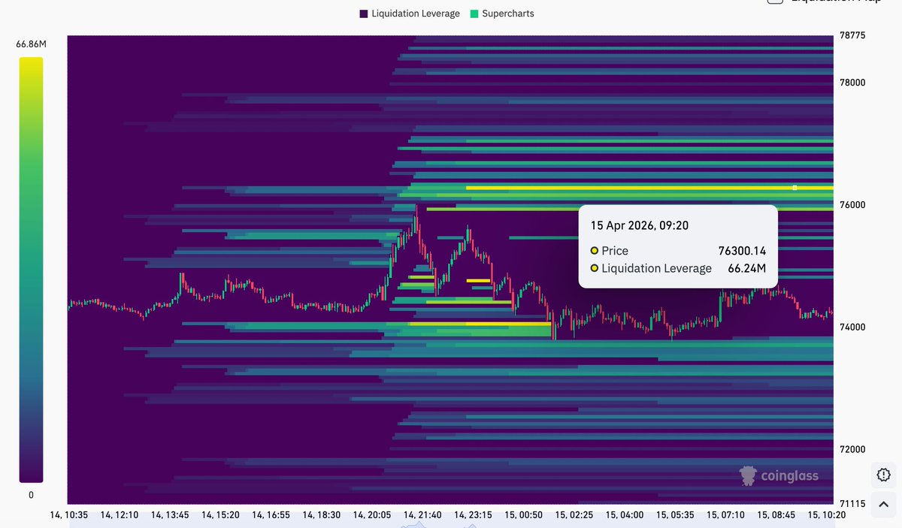This screenshot has height=528, width=902.
Task: Click the 78775 price axis label
Action: coord(852,35)
